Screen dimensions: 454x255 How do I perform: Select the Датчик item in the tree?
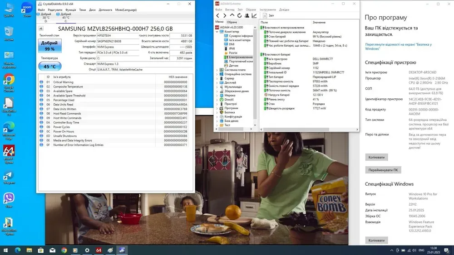click(233, 66)
